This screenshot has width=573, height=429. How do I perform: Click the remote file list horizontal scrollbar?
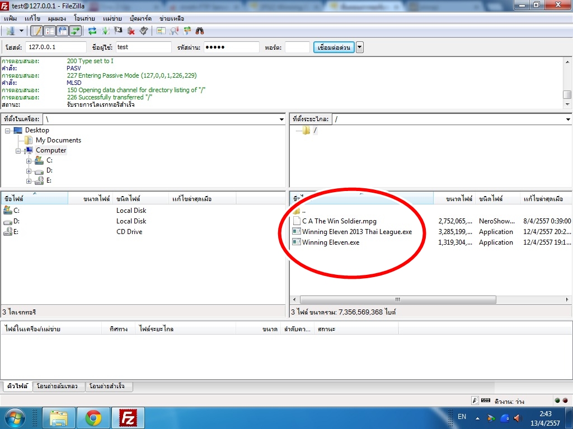[398, 299]
